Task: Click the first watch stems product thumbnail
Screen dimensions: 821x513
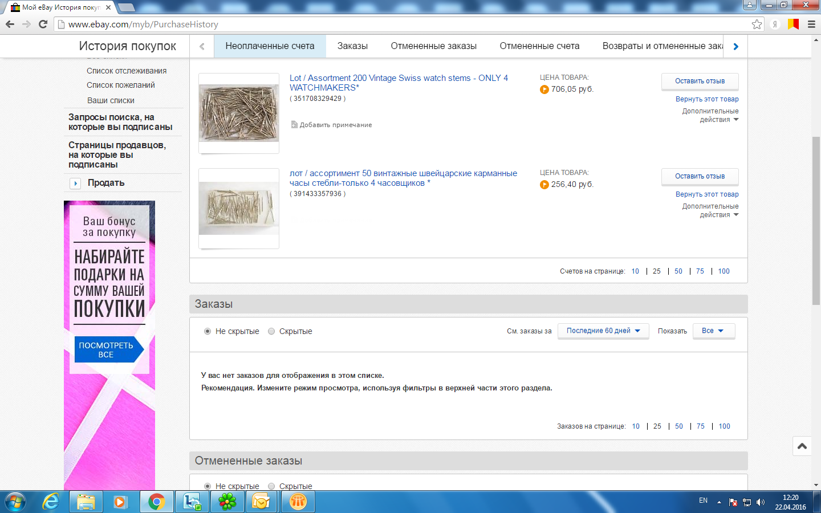Action: click(x=239, y=113)
